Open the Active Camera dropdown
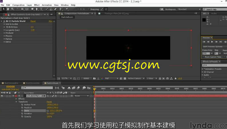This screenshot has width=227, height=129. pos(136,78)
